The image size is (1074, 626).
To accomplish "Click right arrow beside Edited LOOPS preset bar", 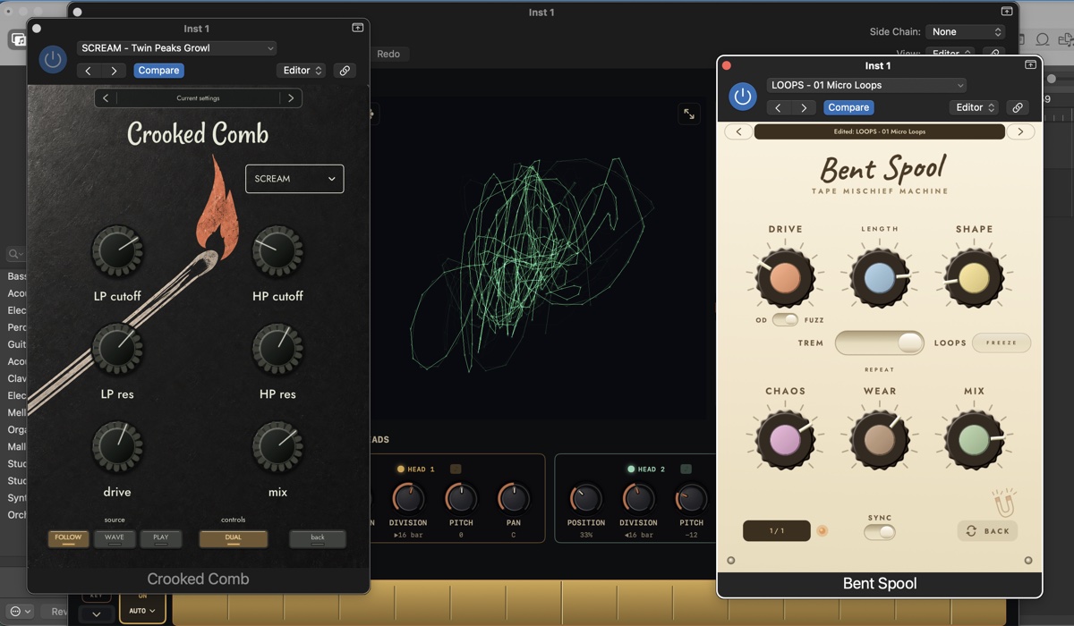I will pos(1020,131).
